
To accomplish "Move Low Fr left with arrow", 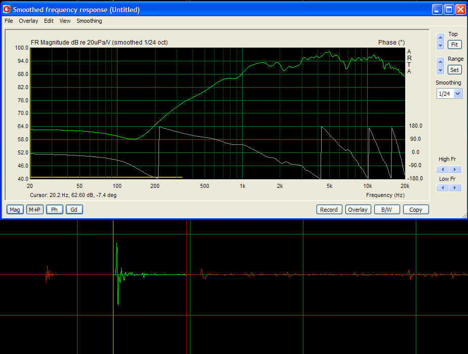I will coord(443,188).
